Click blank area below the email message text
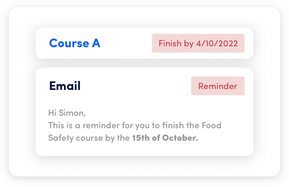 144,149
